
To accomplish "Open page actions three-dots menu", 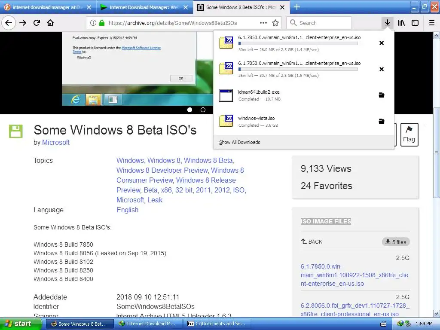I will [263, 23].
